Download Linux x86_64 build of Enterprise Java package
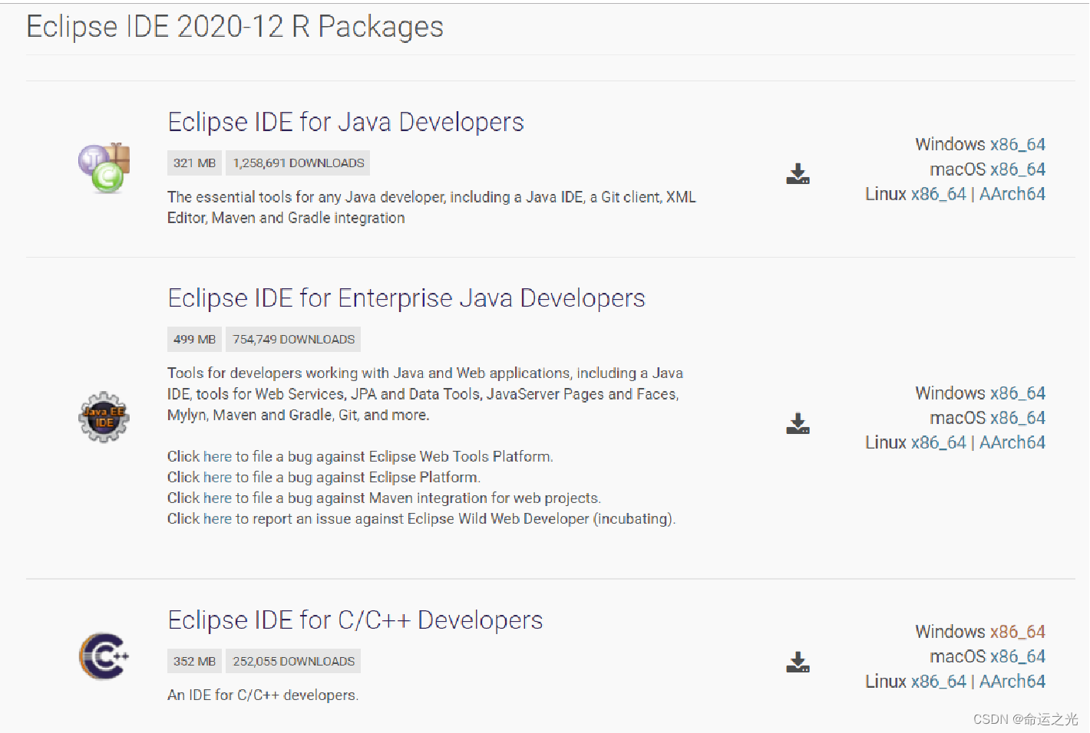This screenshot has width=1090, height=733. (x=938, y=442)
